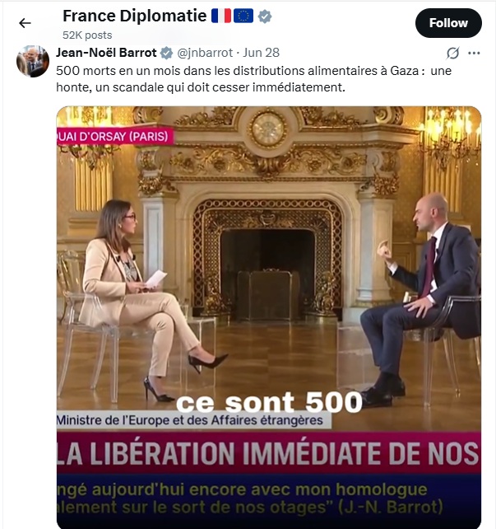Screen dimensions: 496x529
Task: Click the tweet text about Gaza
Action: coord(253,79)
